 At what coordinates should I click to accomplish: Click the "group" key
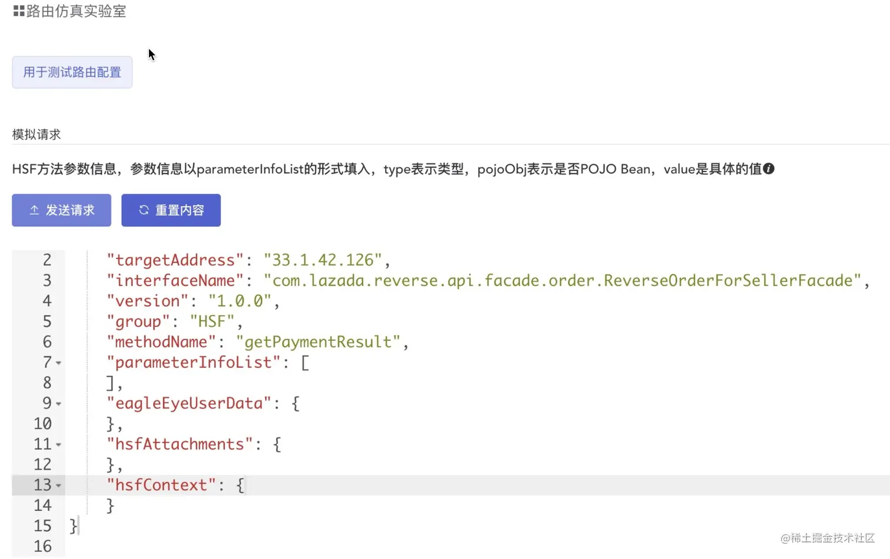point(138,322)
